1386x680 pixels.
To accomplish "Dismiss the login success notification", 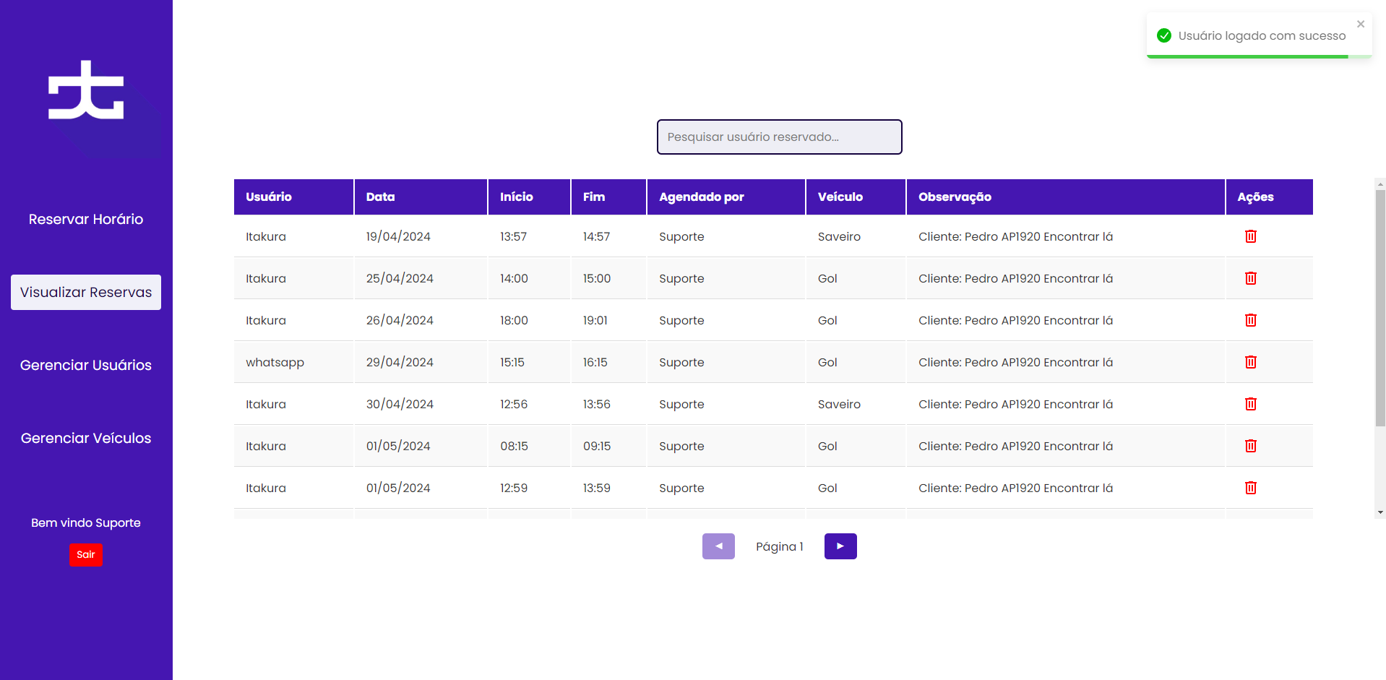I will [1360, 25].
